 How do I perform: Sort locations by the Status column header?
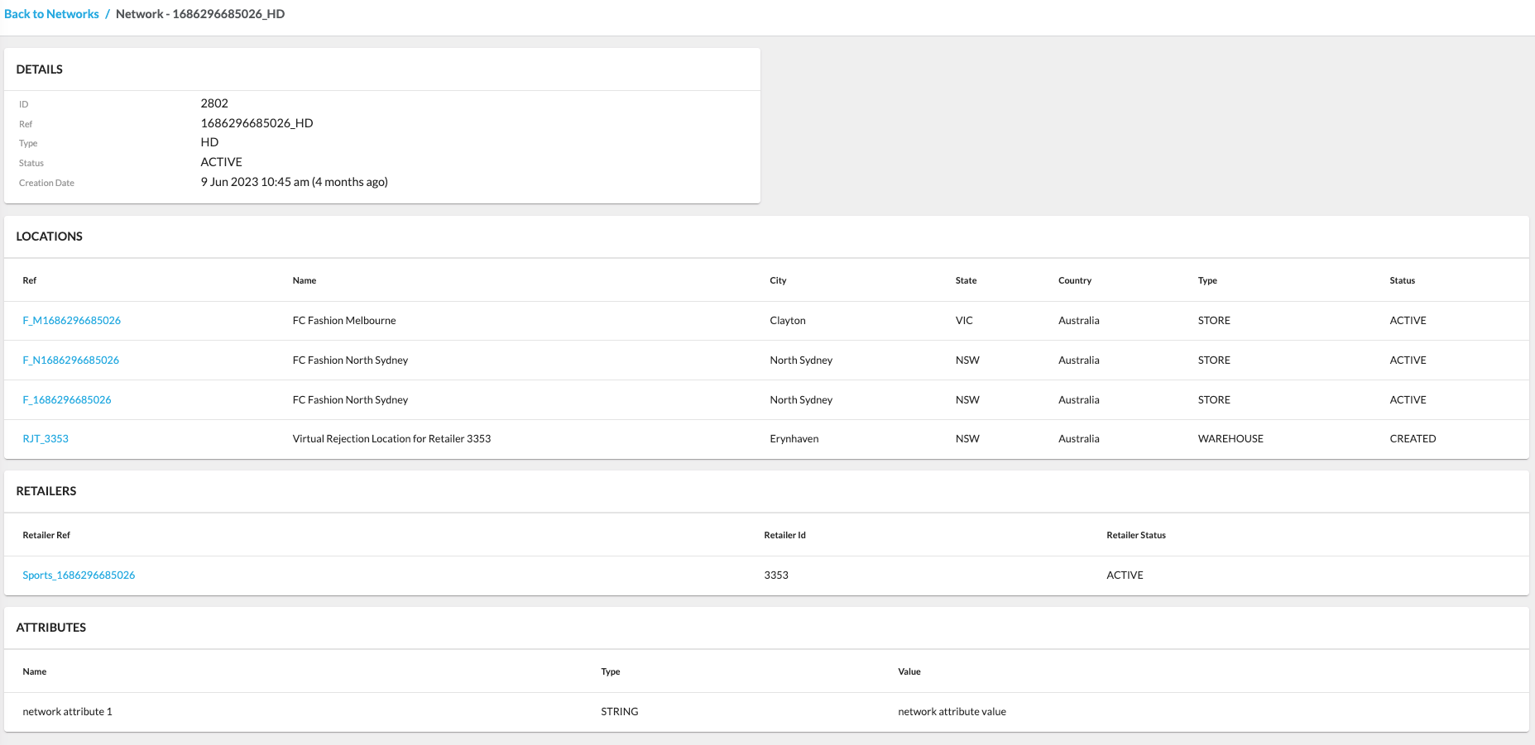[1403, 280]
